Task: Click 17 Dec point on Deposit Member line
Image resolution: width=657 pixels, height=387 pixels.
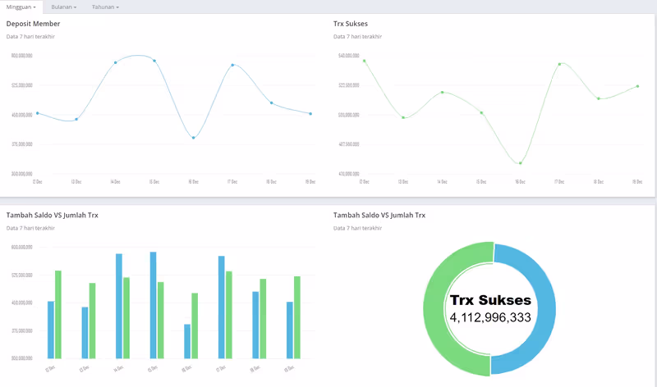Action: click(233, 65)
